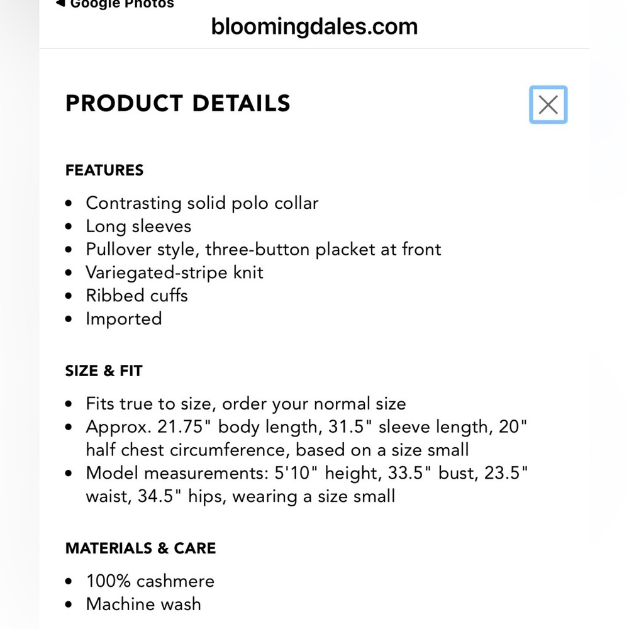
Task: Select the 'Ribbed cuffs' list item
Action: (x=136, y=296)
